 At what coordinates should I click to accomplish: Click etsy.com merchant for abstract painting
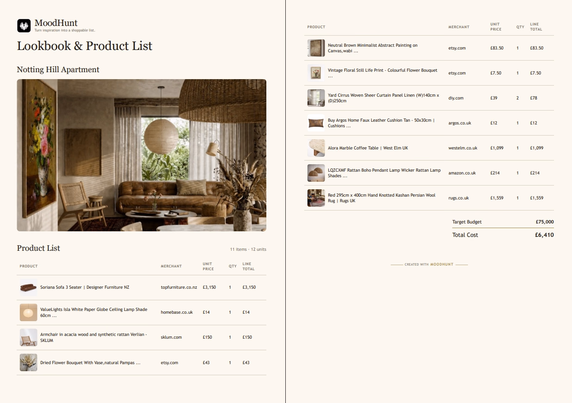457,48
